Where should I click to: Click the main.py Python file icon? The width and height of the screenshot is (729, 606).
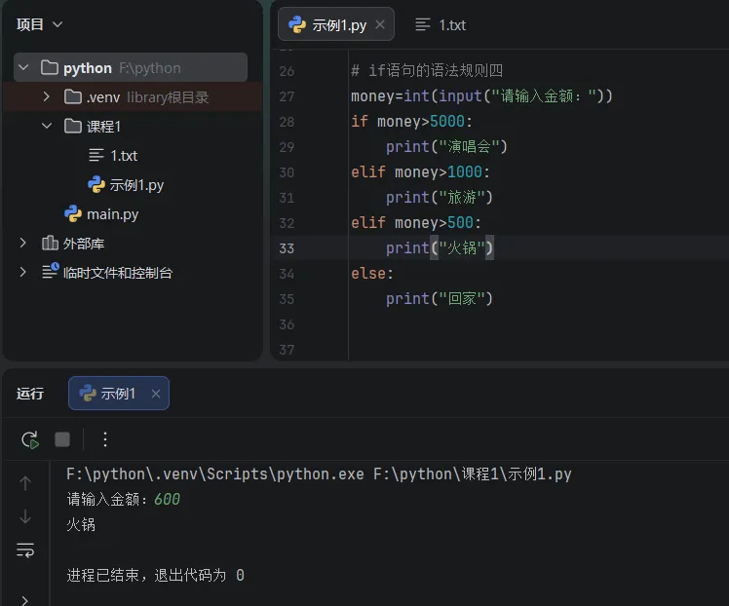73,213
